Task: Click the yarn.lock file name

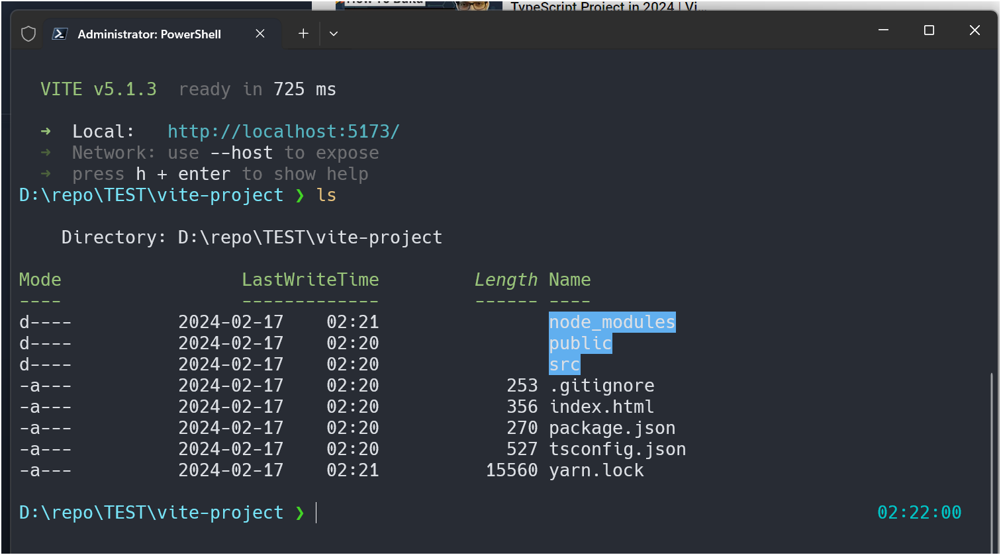Action: [596, 470]
